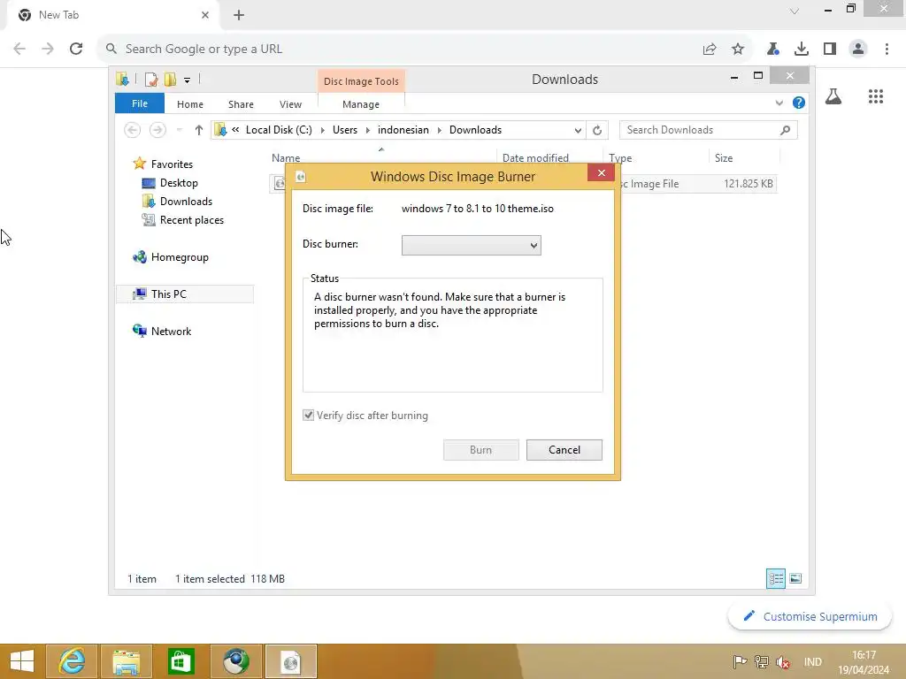Open a new browser tab with plus
The height and width of the screenshot is (679, 906).
(239, 15)
